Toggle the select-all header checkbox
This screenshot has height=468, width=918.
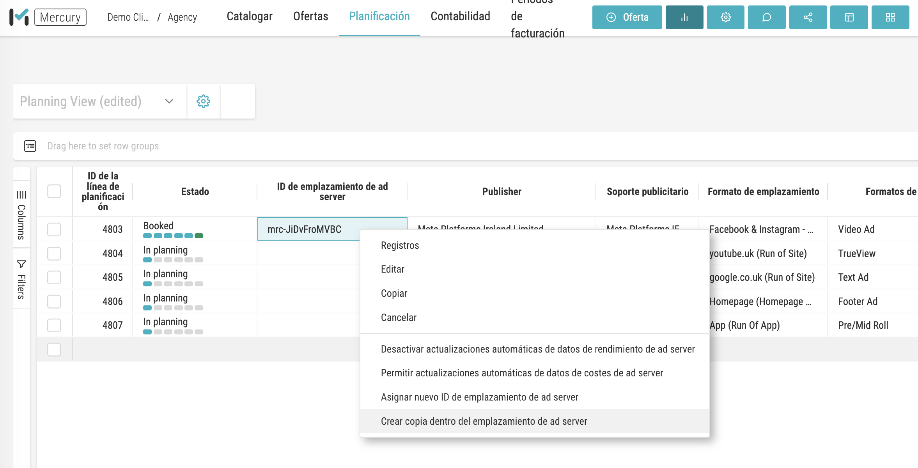pyautogui.click(x=54, y=191)
